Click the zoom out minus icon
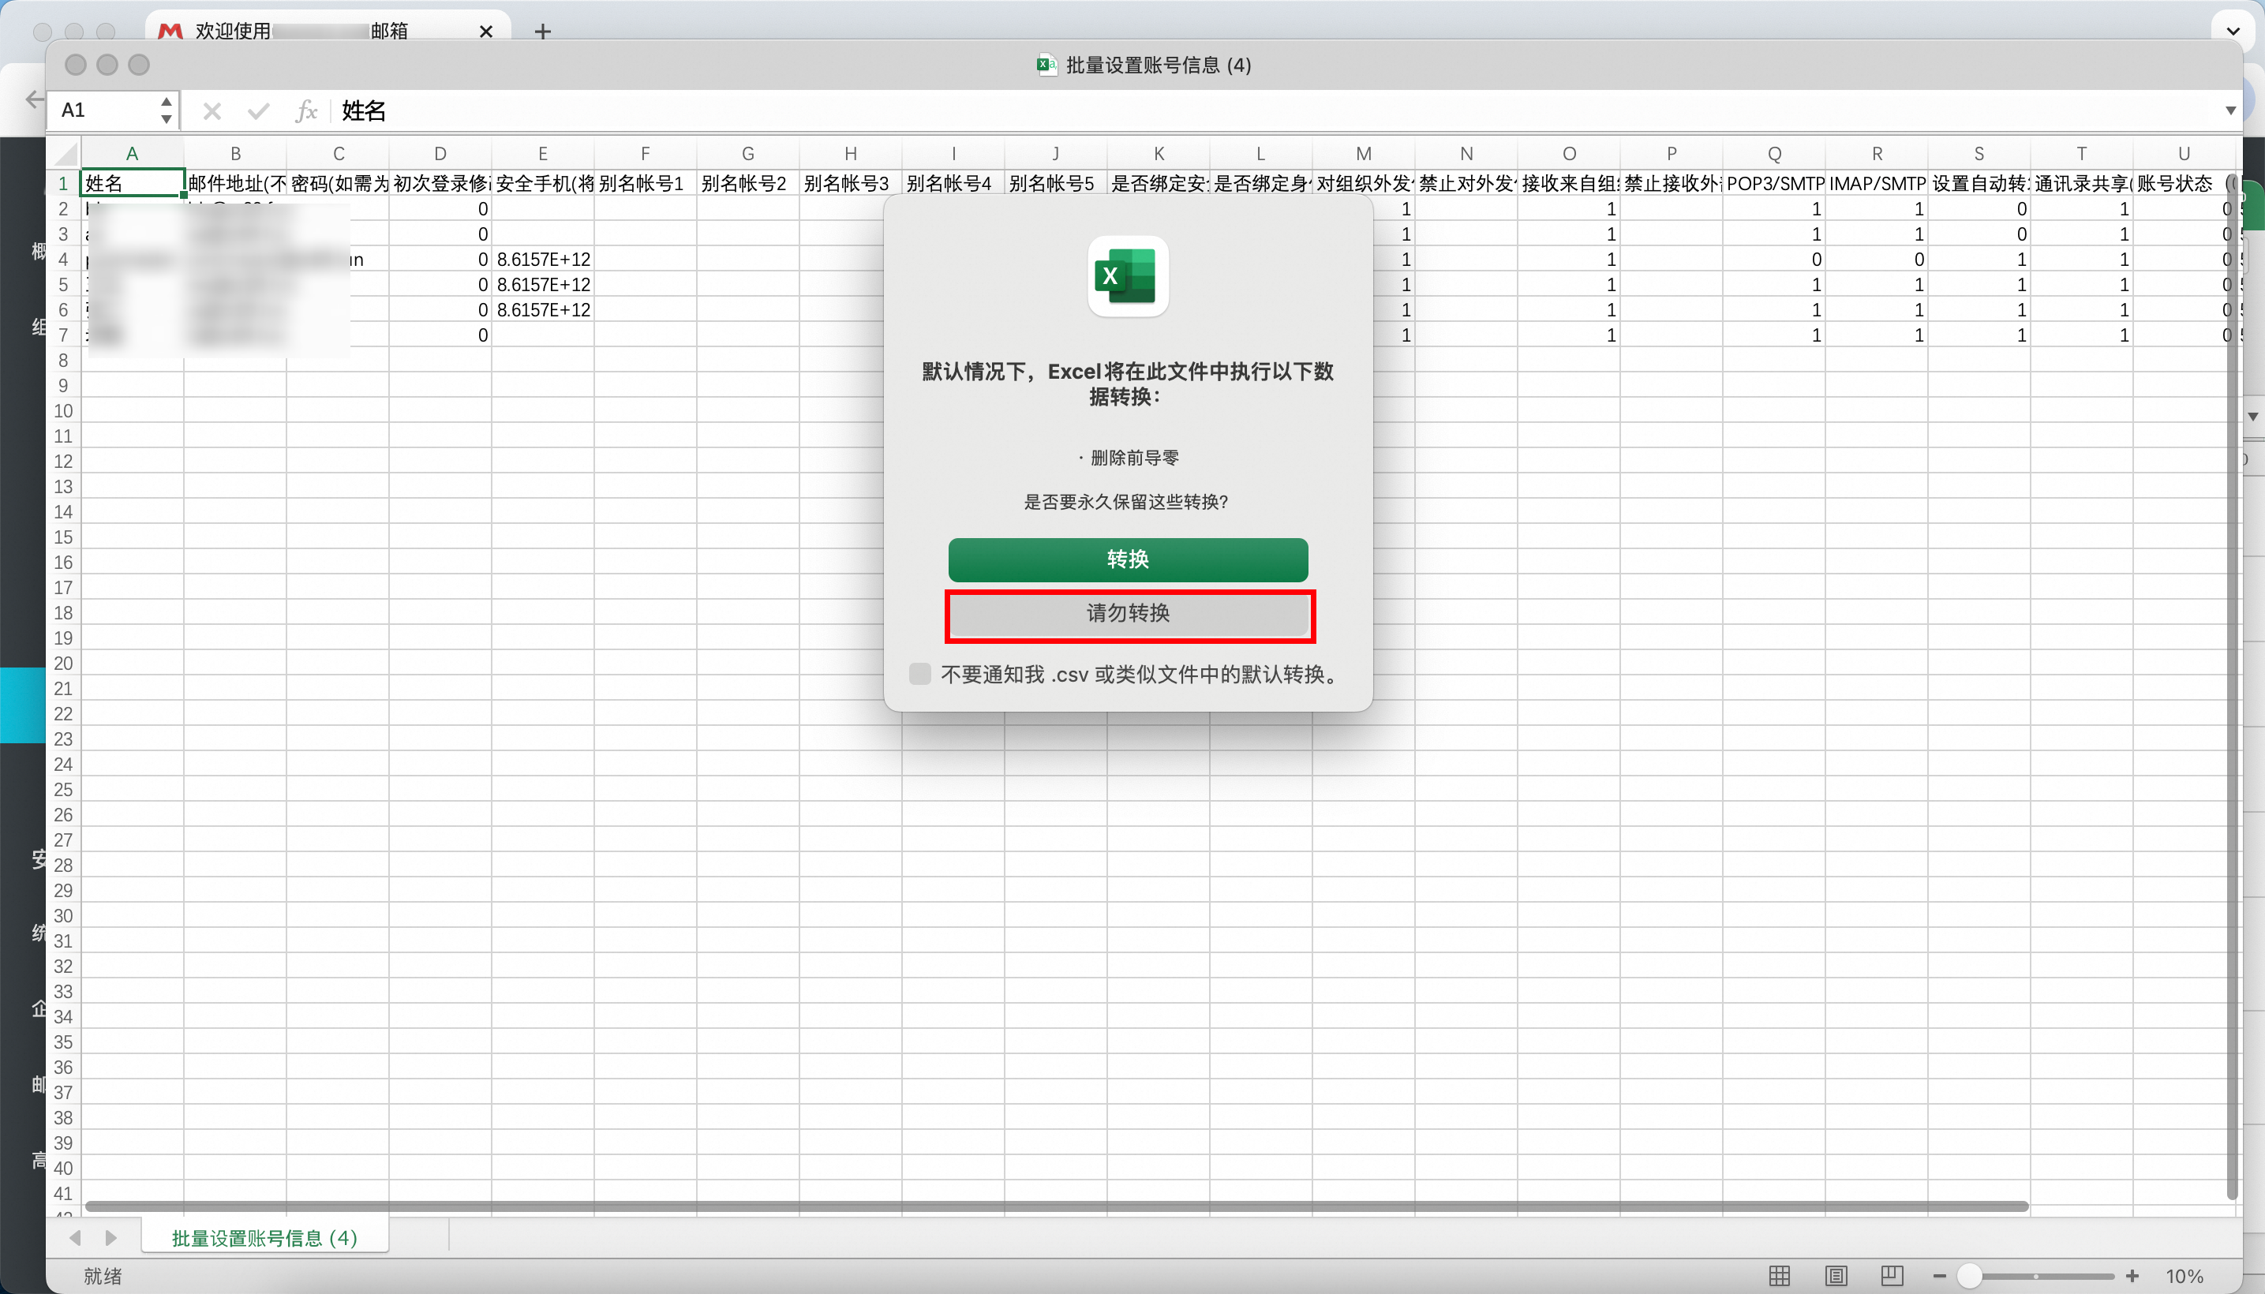The height and width of the screenshot is (1294, 2265). click(1939, 1276)
